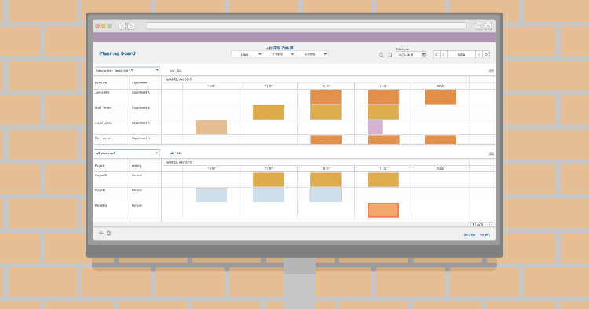Open the Months dropdown in the header
The image size is (589, 309).
pos(313,54)
